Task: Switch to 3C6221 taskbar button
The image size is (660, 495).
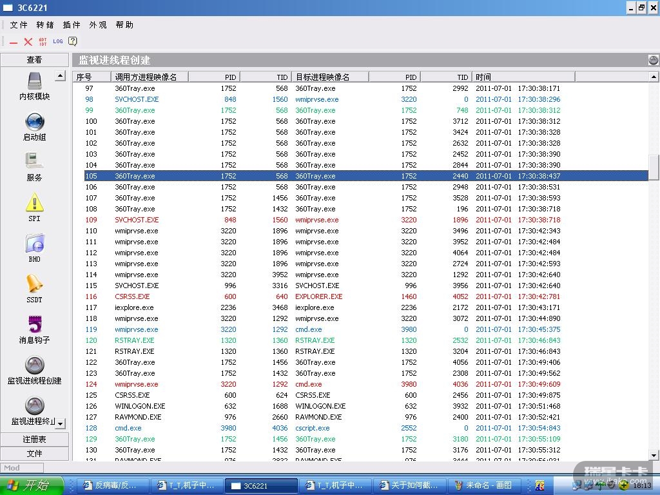Action: [x=261, y=486]
